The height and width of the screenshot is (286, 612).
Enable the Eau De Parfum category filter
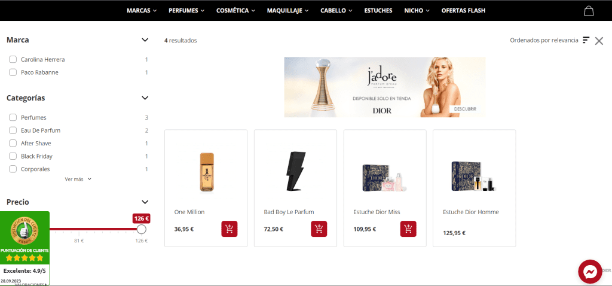(13, 130)
